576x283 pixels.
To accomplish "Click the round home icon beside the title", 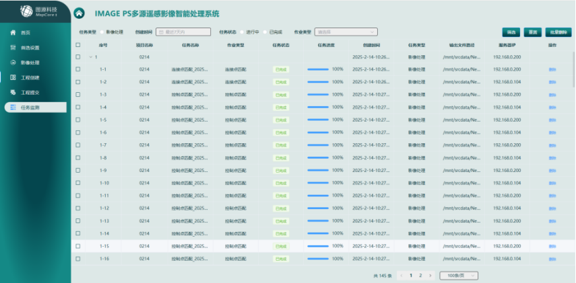I will click(x=79, y=13).
